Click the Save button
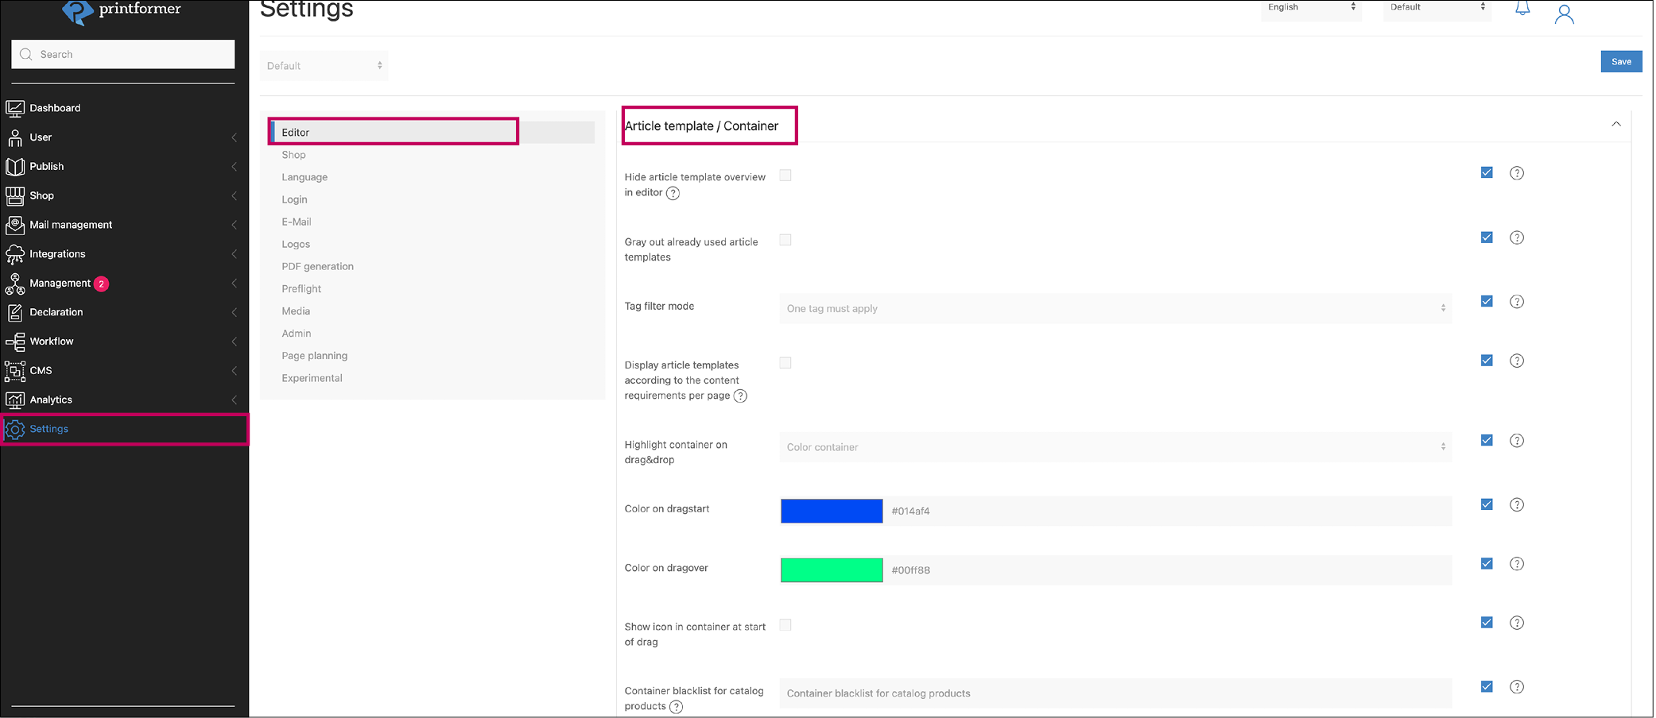 [1620, 62]
